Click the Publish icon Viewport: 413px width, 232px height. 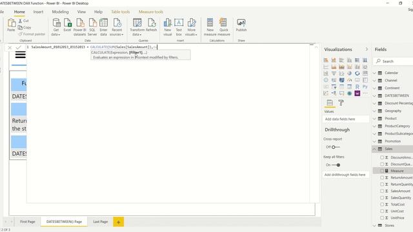[x=241, y=23]
